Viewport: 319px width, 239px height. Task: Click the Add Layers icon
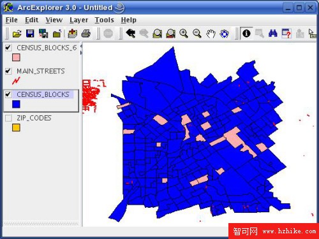(x=72, y=34)
